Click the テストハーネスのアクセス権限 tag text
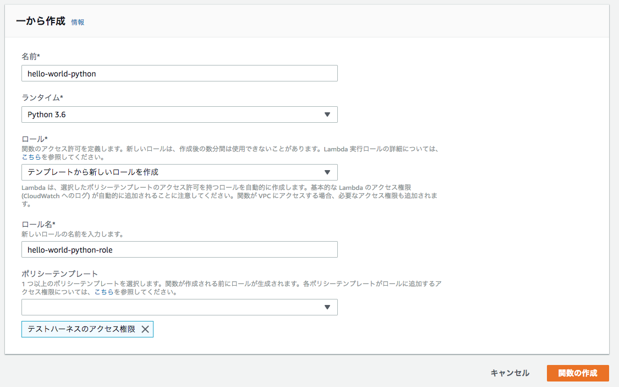Viewport: 619px width, 387px height. 81,329
